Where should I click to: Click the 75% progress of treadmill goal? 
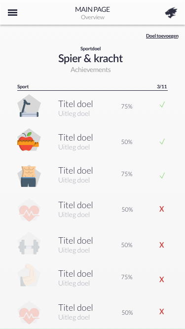[127, 107]
